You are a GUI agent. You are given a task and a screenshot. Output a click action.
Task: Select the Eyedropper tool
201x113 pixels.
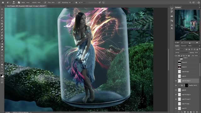[2, 26]
